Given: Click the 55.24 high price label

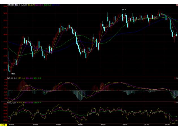Looking at the screenshot, I should click(x=124, y=10).
